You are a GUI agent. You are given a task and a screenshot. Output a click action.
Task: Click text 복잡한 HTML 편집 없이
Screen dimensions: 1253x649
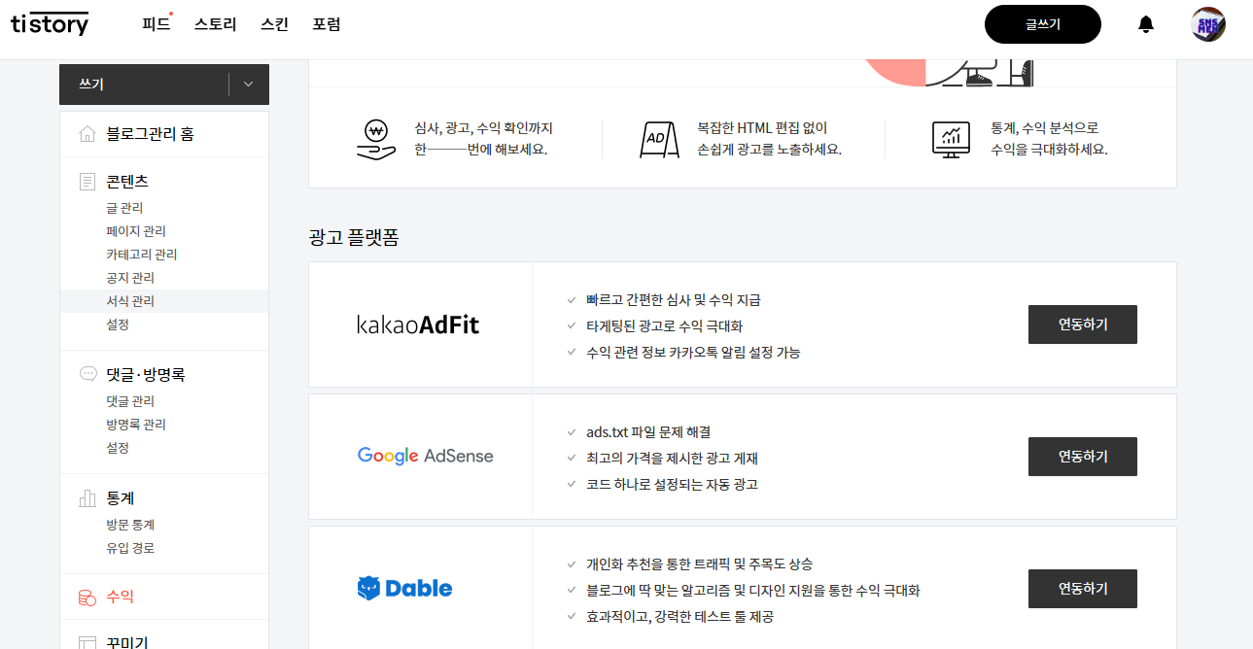coord(762,127)
